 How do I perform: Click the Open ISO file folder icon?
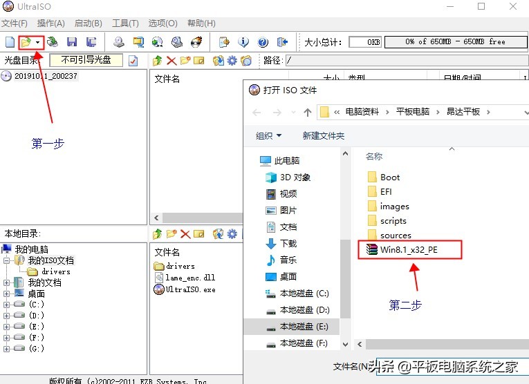(26, 42)
